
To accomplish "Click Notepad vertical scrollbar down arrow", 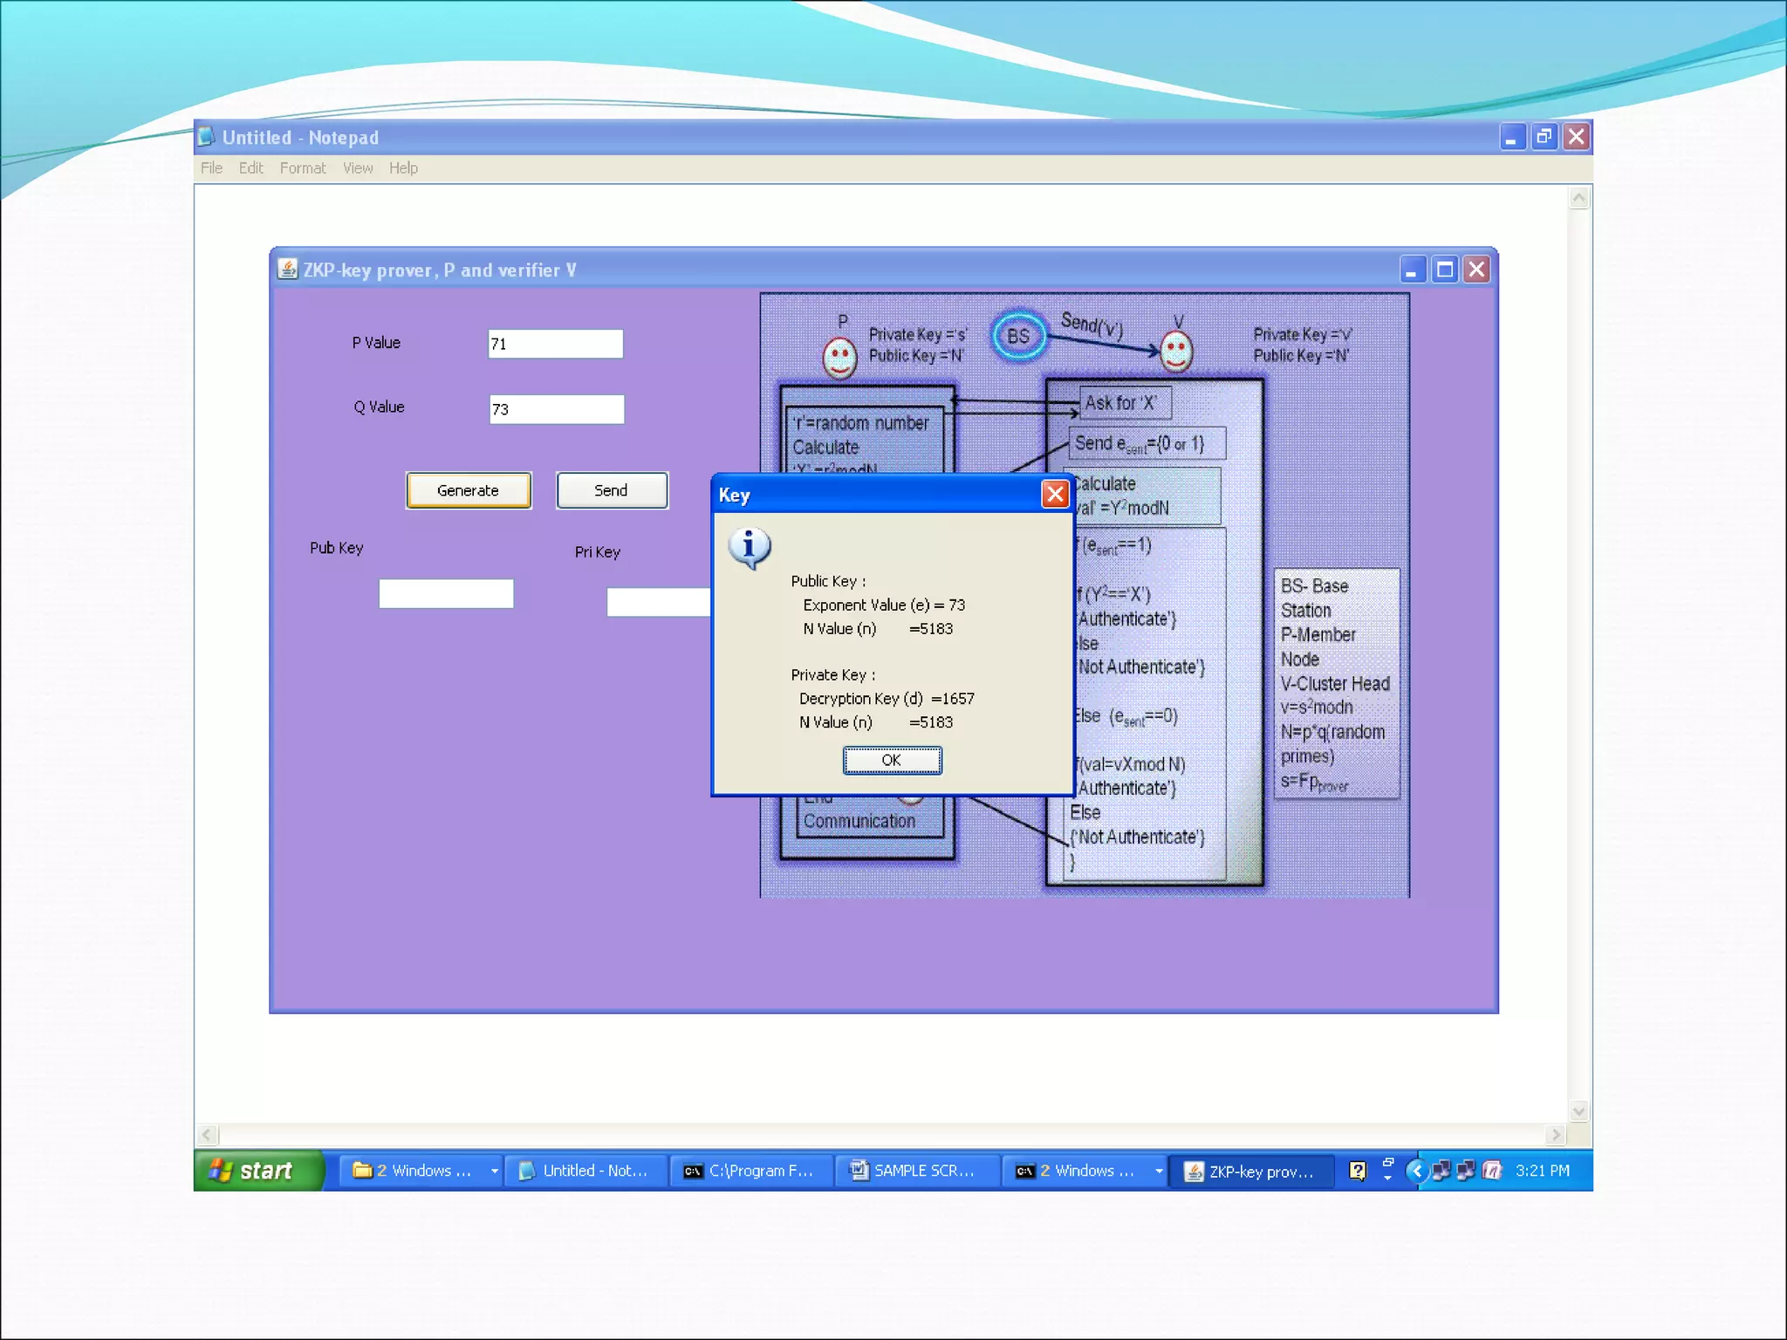I will (x=1578, y=1111).
